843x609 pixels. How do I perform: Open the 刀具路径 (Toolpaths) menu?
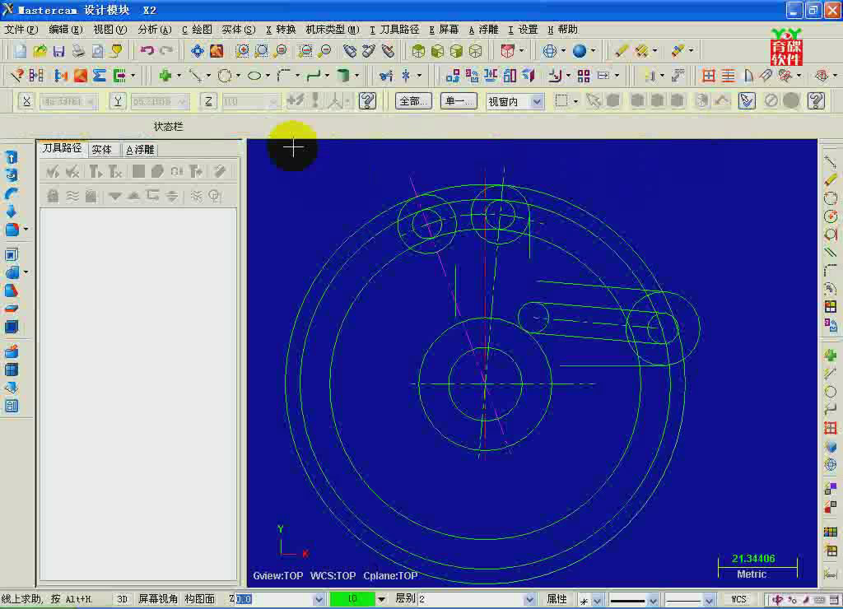click(x=394, y=30)
